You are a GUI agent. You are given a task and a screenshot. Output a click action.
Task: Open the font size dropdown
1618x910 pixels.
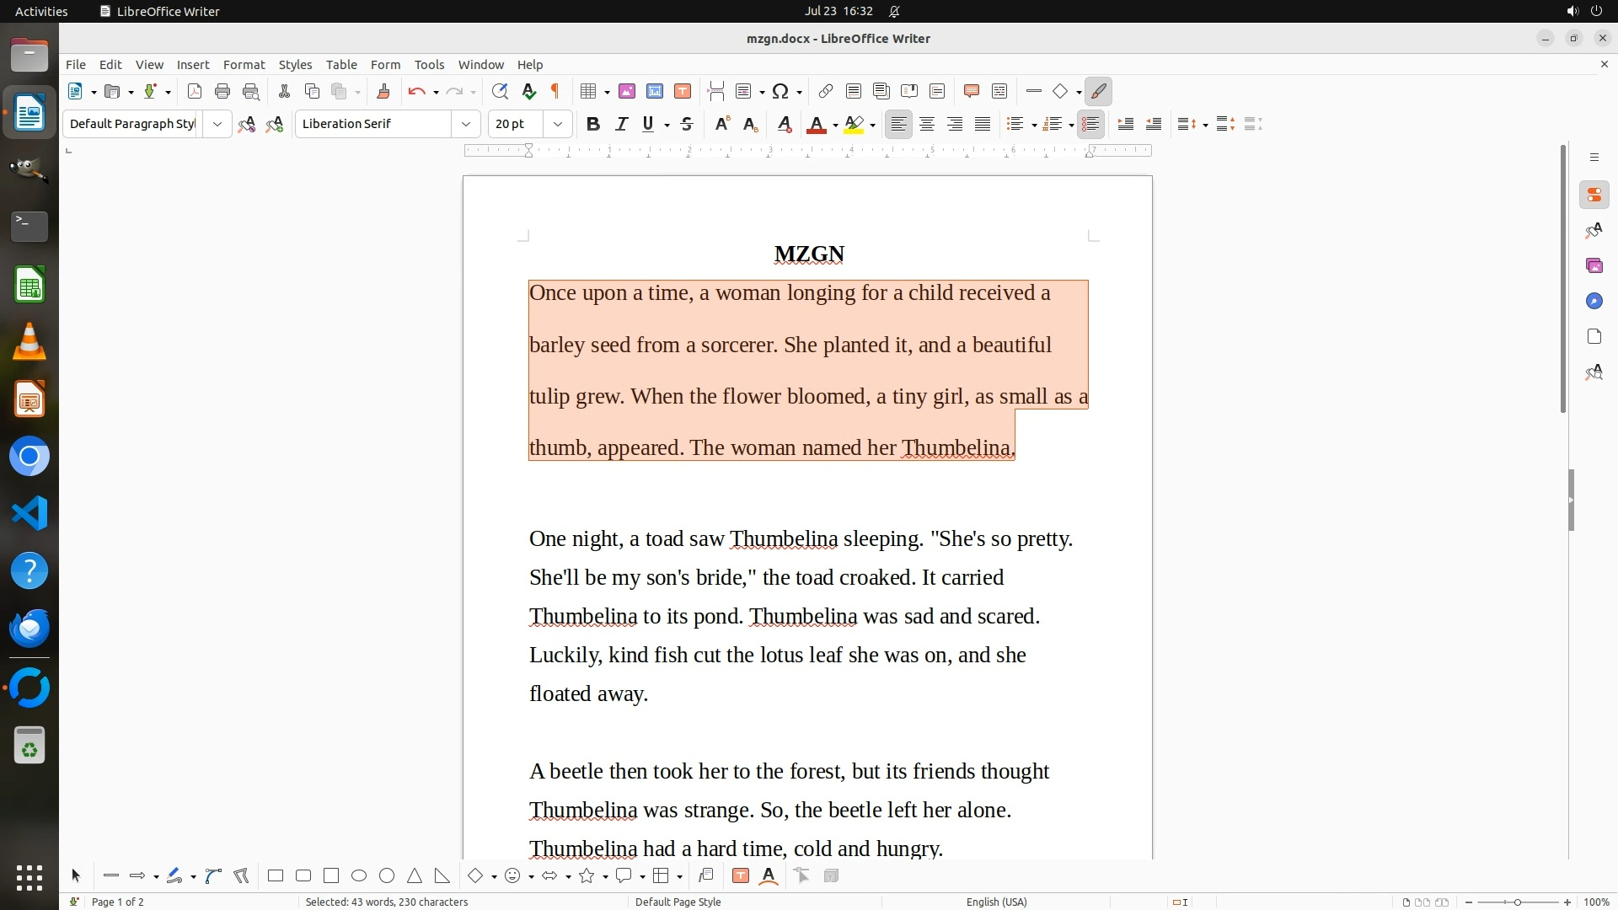pos(557,125)
